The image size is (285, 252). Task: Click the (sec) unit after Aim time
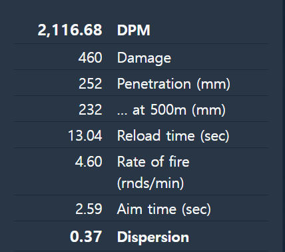[196, 209]
